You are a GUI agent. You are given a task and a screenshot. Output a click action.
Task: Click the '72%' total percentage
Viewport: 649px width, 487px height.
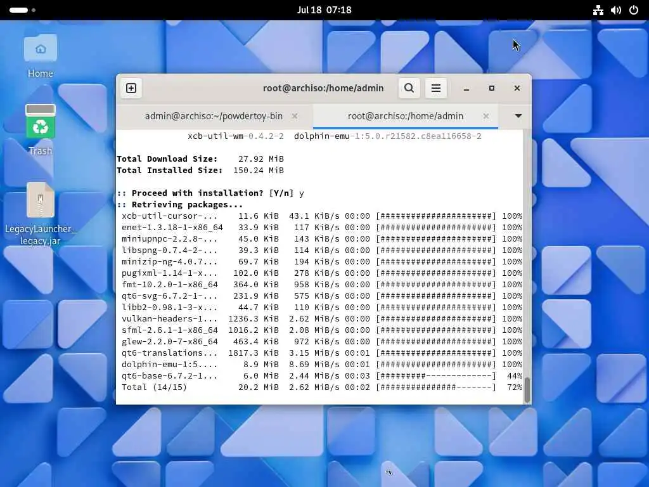(515, 387)
